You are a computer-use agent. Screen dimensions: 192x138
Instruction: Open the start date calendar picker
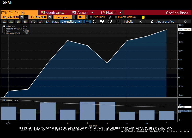pos(22,17)
